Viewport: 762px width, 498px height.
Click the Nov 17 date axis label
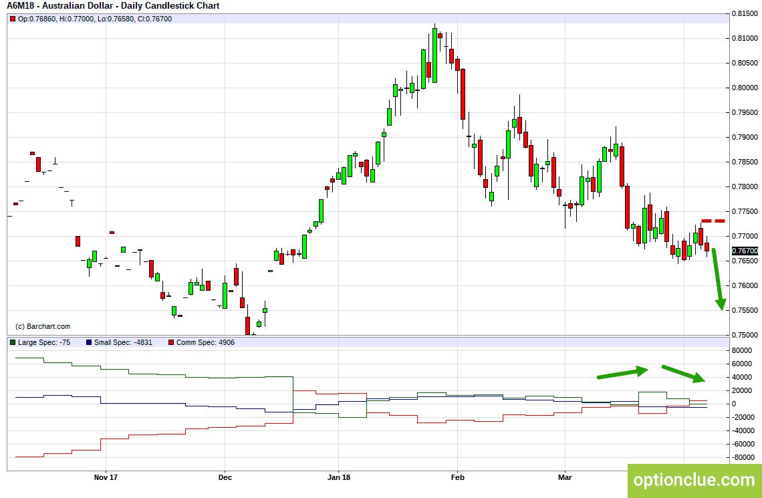coord(106,477)
